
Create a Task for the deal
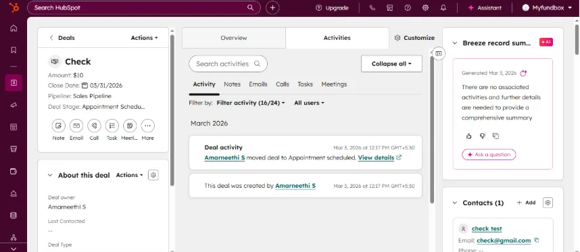click(x=112, y=126)
